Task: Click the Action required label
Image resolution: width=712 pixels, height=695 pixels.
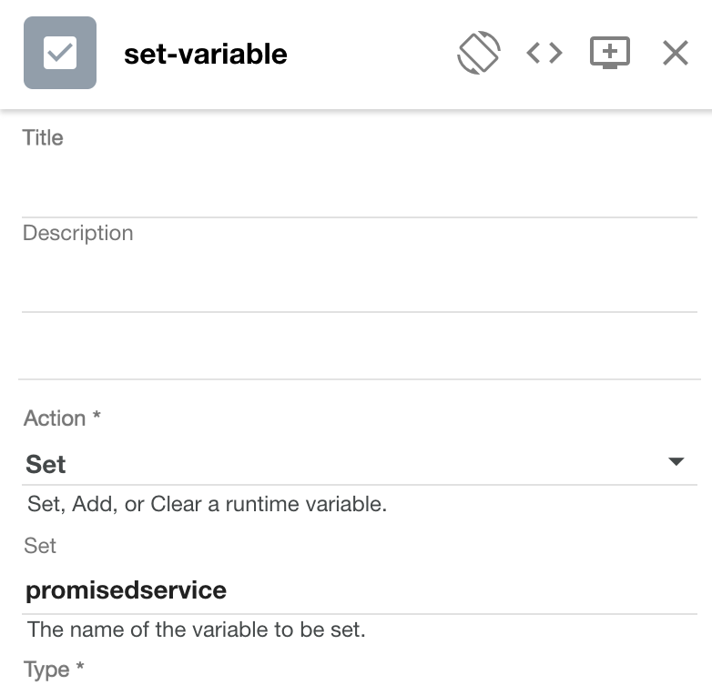Action: (62, 418)
